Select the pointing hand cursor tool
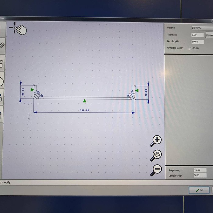 18,29
